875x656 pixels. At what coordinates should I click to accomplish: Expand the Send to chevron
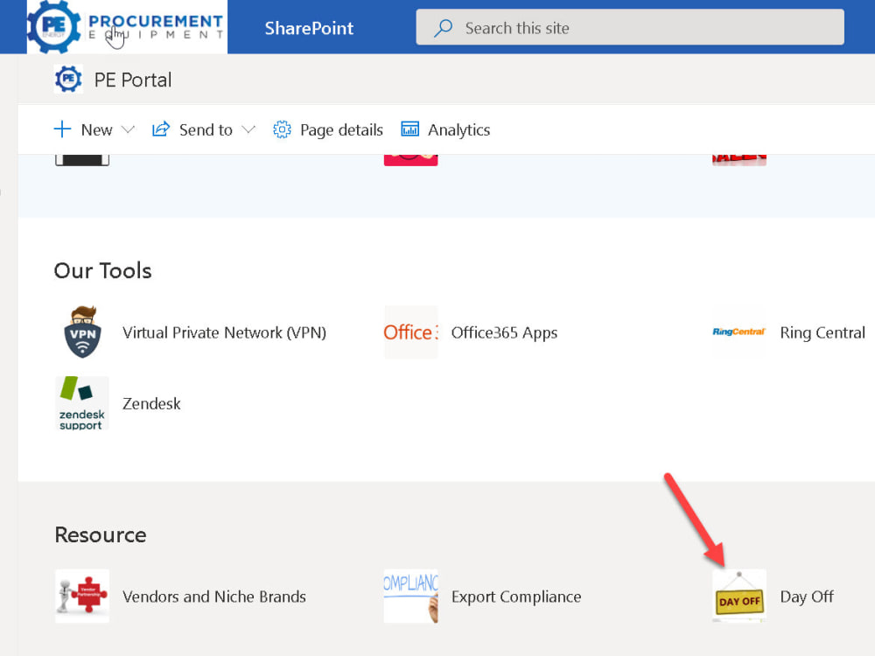click(248, 130)
